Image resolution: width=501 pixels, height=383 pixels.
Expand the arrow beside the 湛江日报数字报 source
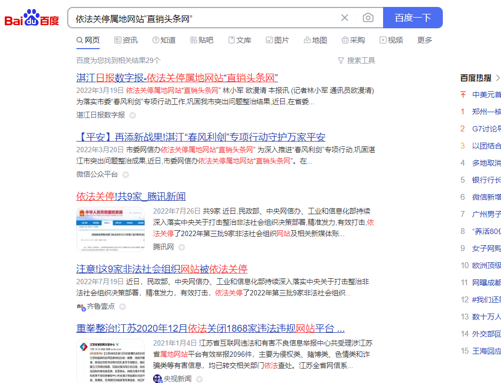click(x=133, y=115)
